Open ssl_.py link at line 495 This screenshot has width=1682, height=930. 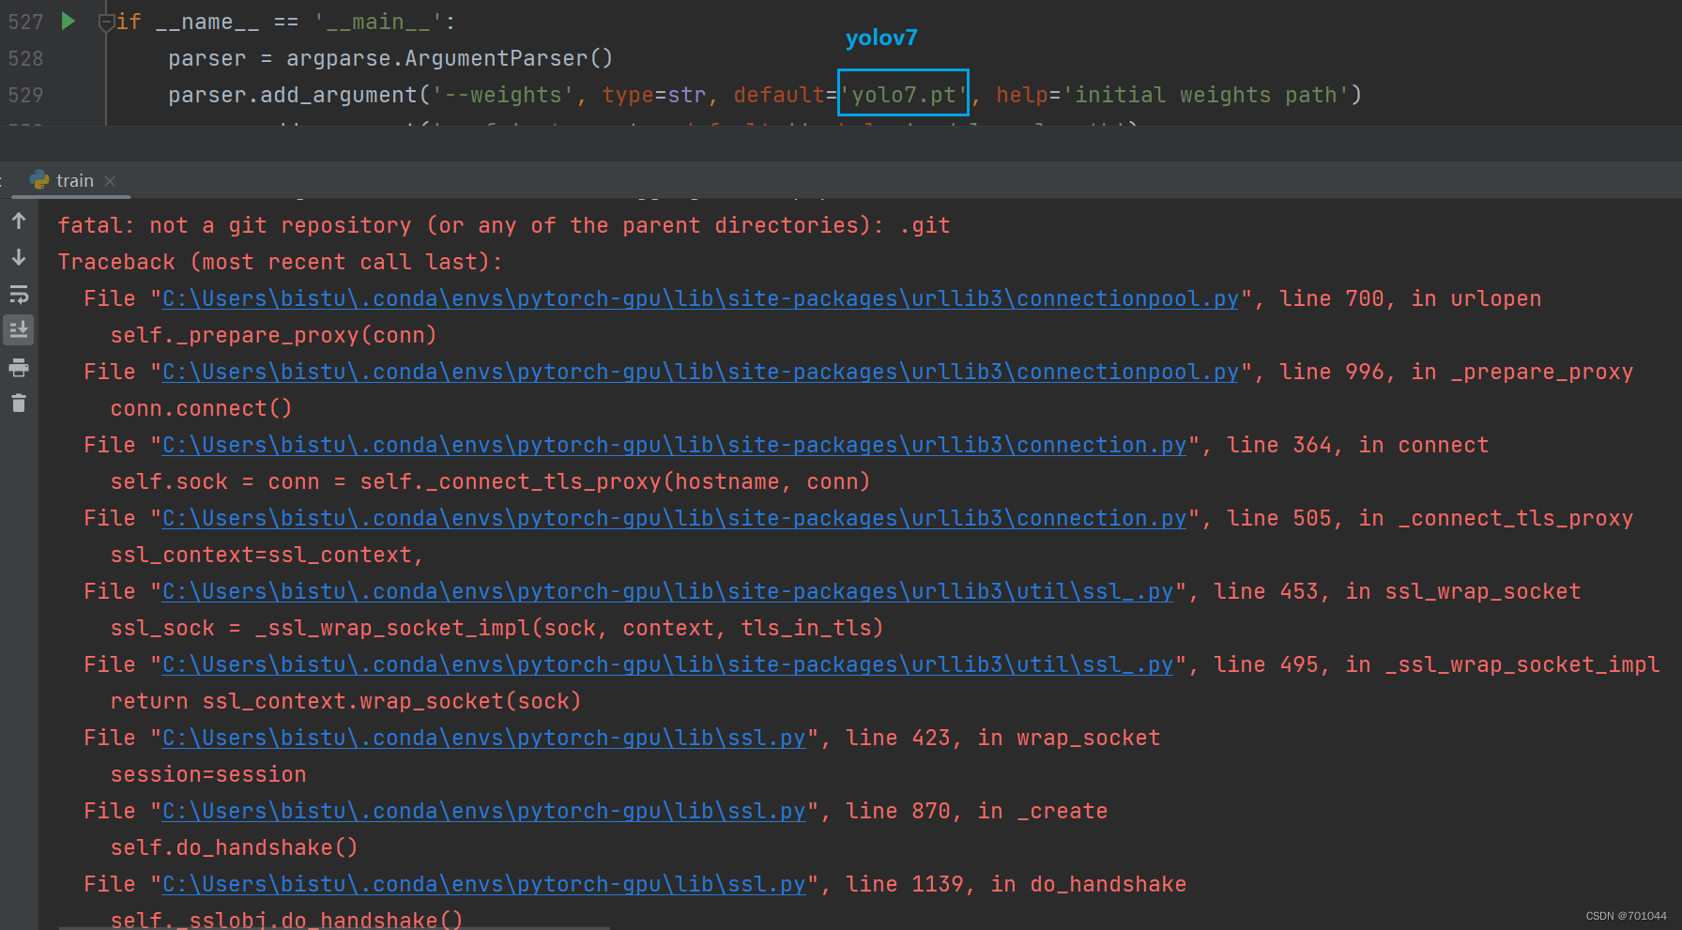(667, 664)
